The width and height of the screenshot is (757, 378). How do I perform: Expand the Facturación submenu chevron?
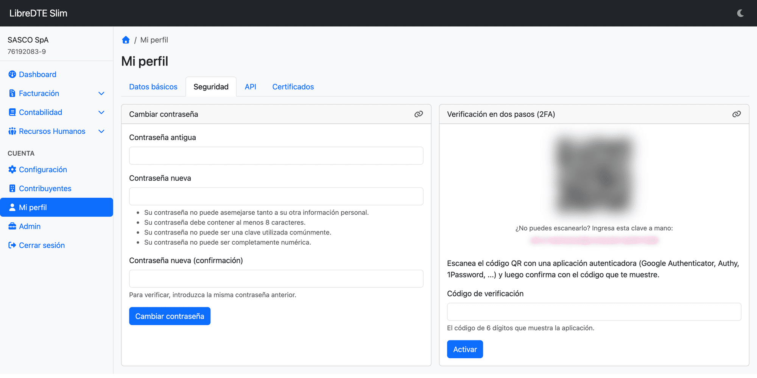coord(101,93)
